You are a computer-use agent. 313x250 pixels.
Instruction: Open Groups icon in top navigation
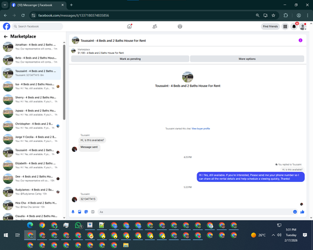point(180,26)
